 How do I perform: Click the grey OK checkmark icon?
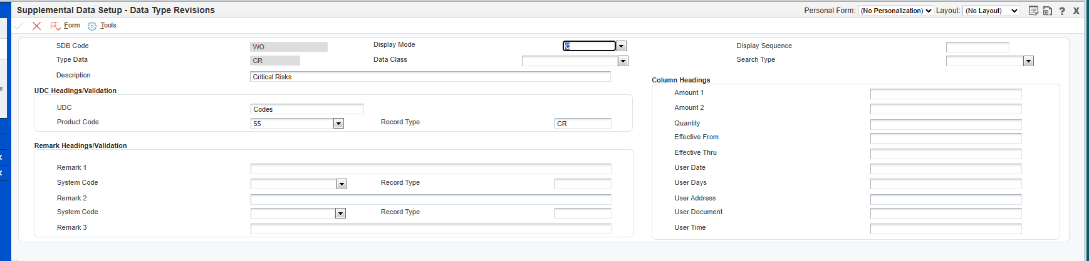click(x=19, y=26)
